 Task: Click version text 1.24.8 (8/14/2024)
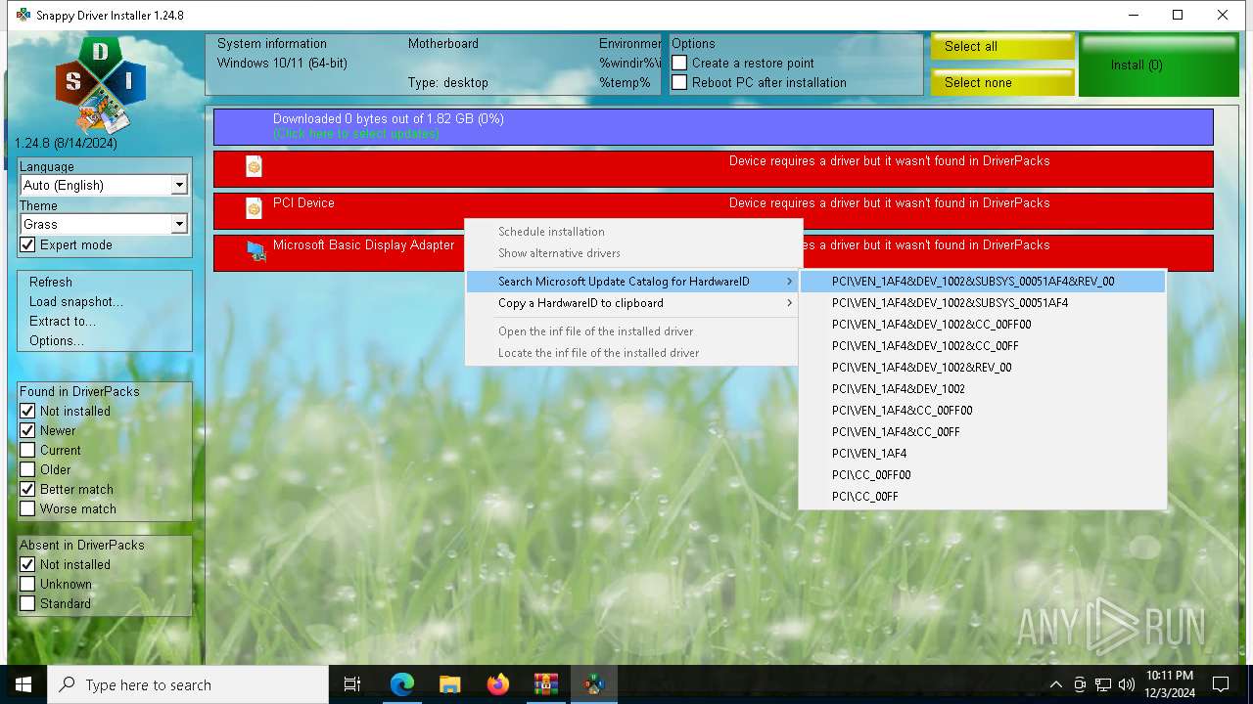pos(66,144)
